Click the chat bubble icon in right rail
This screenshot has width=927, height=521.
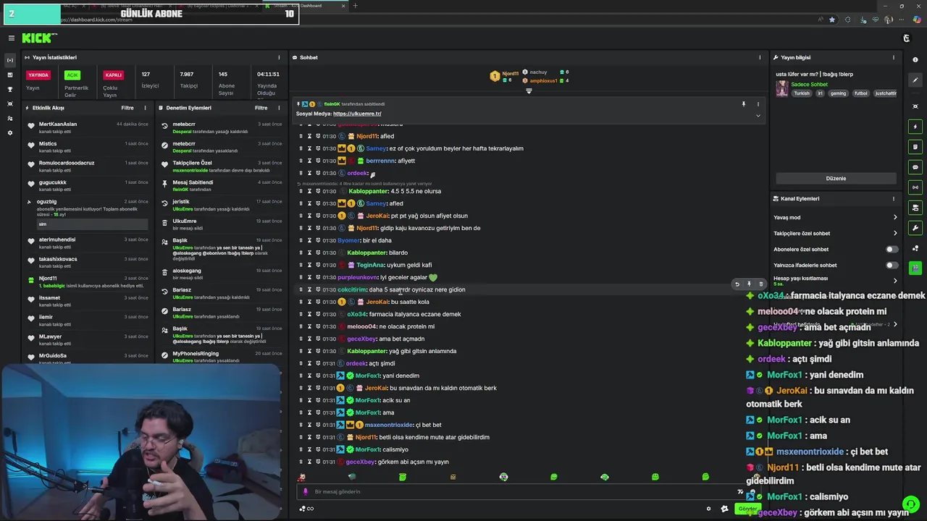915,167
